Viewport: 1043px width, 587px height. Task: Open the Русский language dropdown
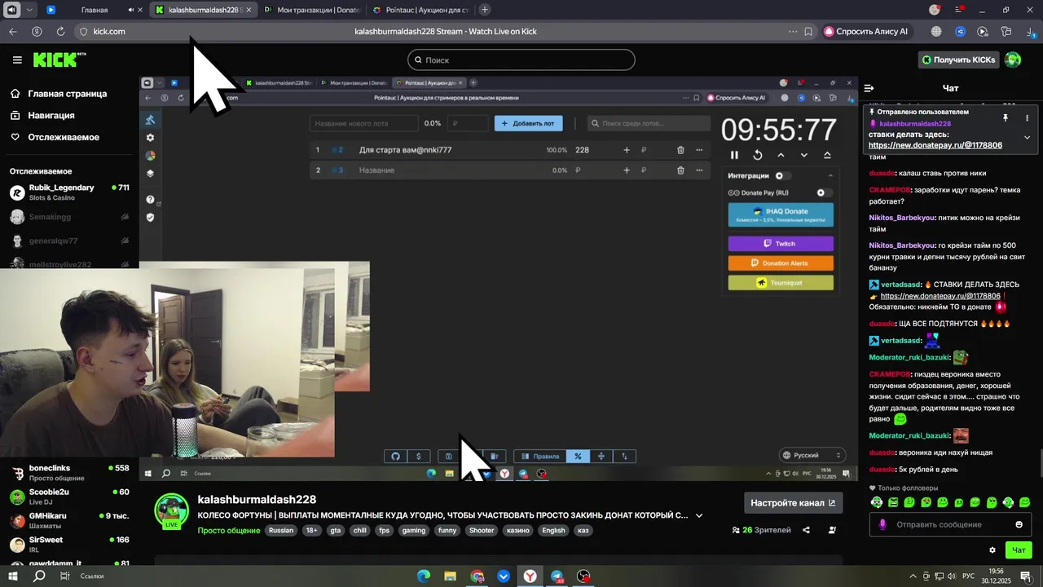click(x=812, y=455)
